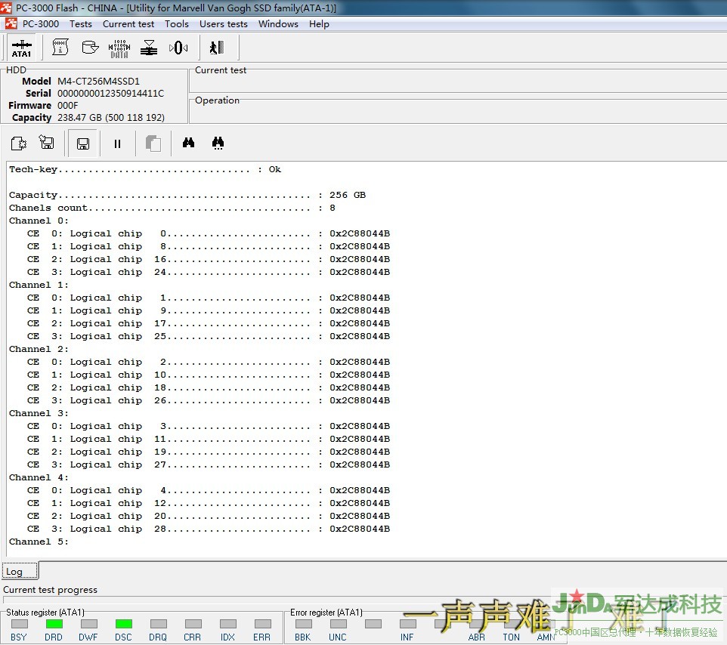Click the log settings icon in log toolbar
The height and width of the screenshot is (645, 727).
19,144
